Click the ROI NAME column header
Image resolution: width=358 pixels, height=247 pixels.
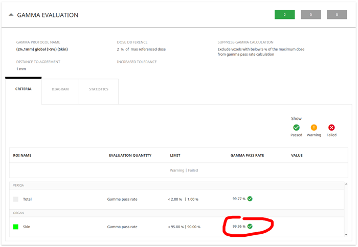pos(22,156)
